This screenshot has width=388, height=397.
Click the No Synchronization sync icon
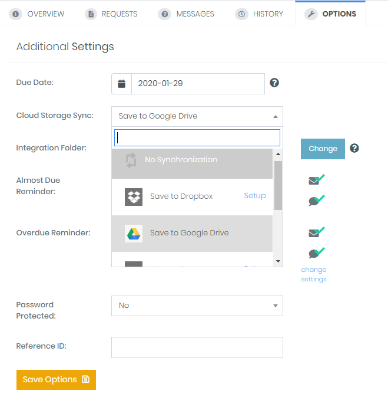(x=131, y=160)
